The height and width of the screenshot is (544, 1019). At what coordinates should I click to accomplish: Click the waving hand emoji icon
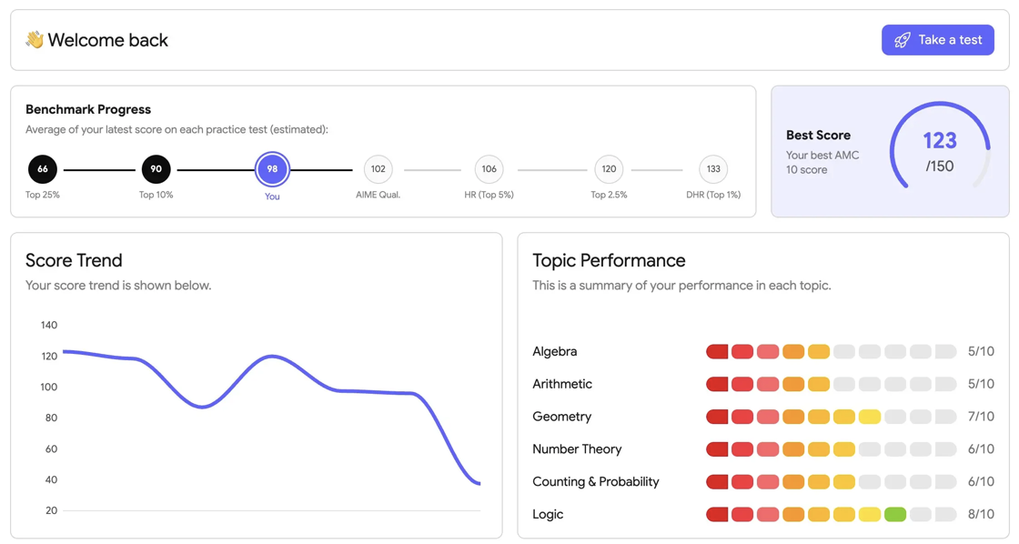tap(35, 40)
